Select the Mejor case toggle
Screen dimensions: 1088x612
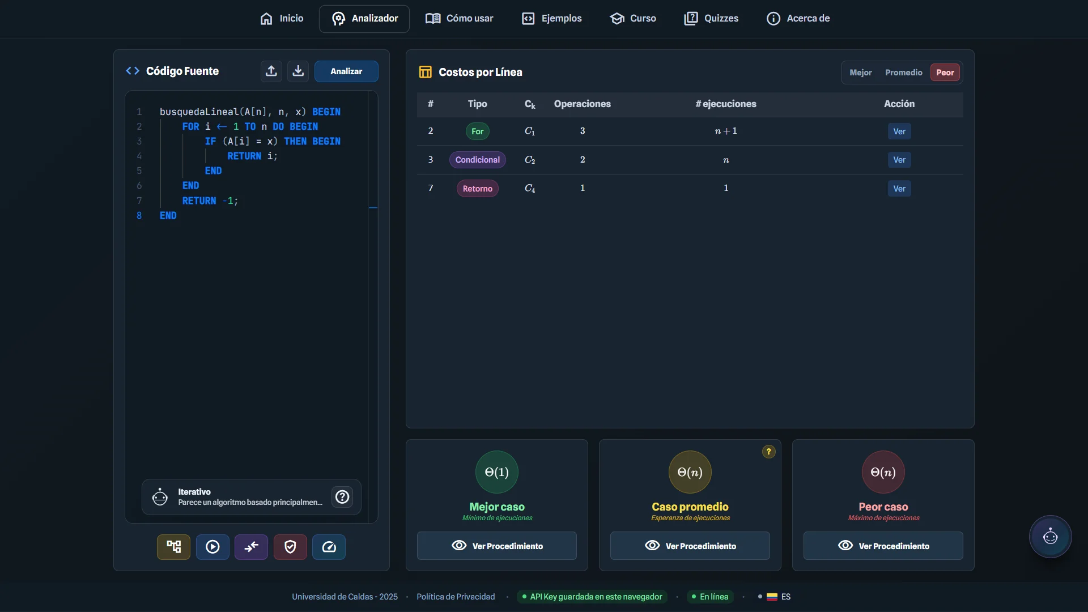click(860, 73)
